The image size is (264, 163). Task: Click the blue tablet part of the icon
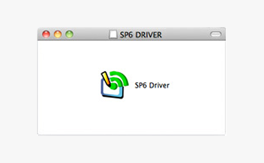pos(109,91)
